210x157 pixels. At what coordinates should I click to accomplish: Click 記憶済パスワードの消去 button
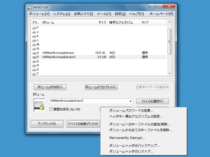click(x=153, y=87)
